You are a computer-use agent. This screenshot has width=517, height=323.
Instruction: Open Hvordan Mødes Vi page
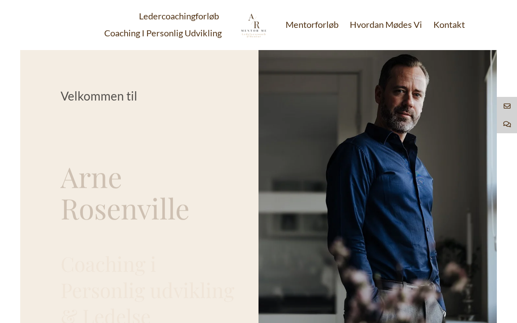pyautogui.click(x=386, y=25)
